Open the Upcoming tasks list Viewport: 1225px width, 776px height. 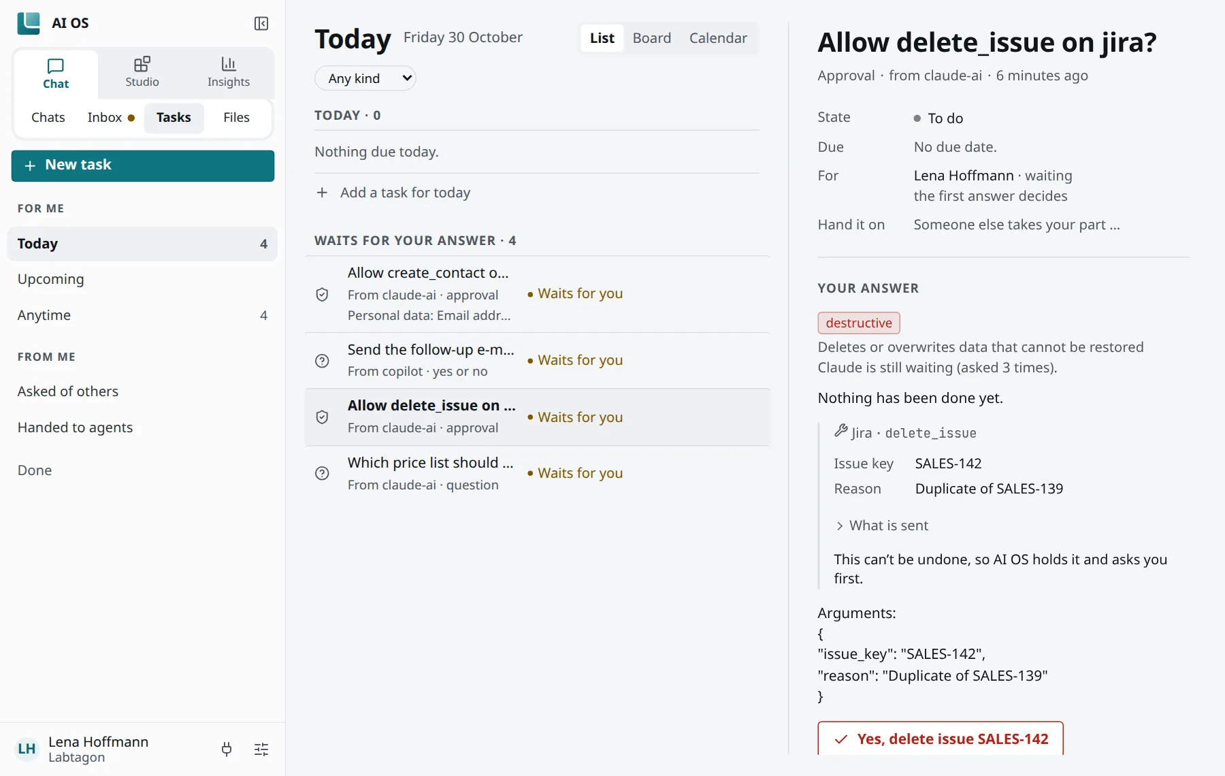[142, 279]
